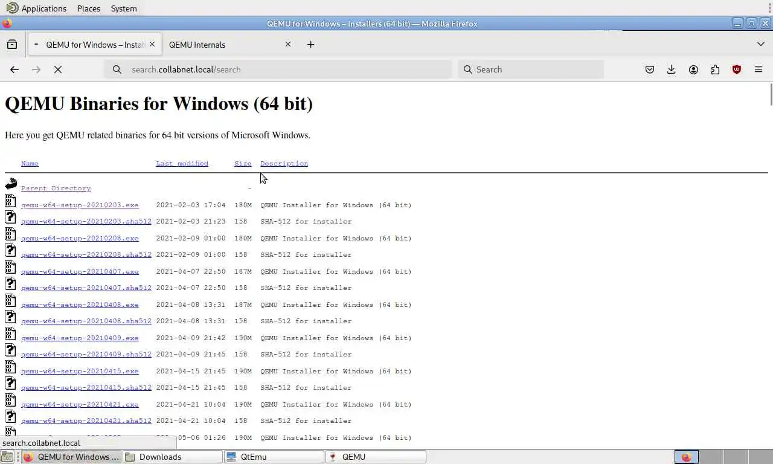Open qemu-w64-setup-20210208.sha512 link
This screenshot has width=773, height=464.
point(86,255)
